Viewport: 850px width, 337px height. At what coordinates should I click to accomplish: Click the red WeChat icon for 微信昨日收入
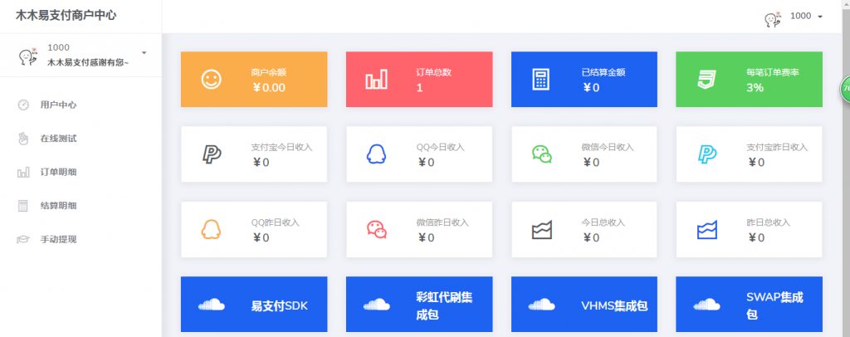pos(376,229)
